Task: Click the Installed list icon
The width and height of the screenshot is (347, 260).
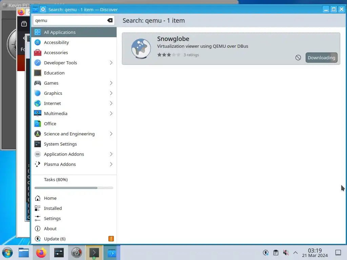Action: click(x=38, y=208)
